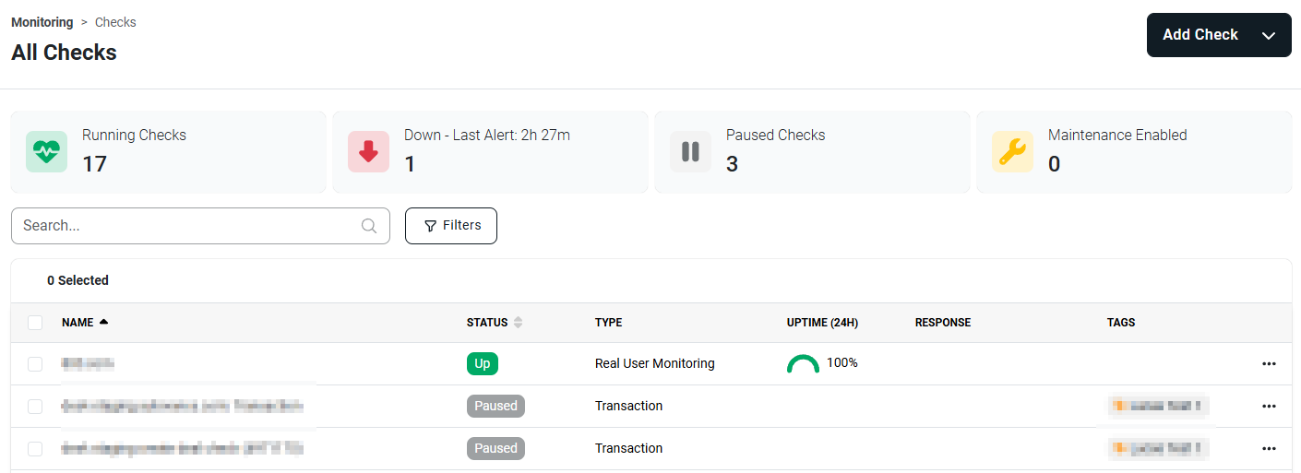Click the NAME column ascending sort arrow
This screenshot has height=473, width=1301.
point(103,322)
